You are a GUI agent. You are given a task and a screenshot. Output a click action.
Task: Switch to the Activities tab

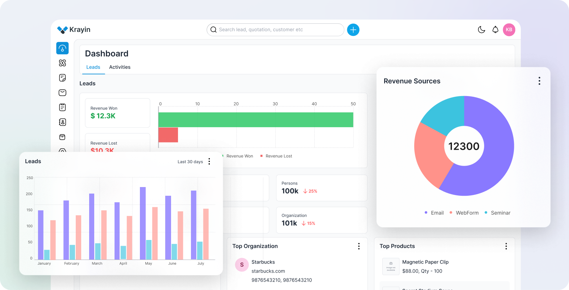pyautogui.click(x=120, y=67)
